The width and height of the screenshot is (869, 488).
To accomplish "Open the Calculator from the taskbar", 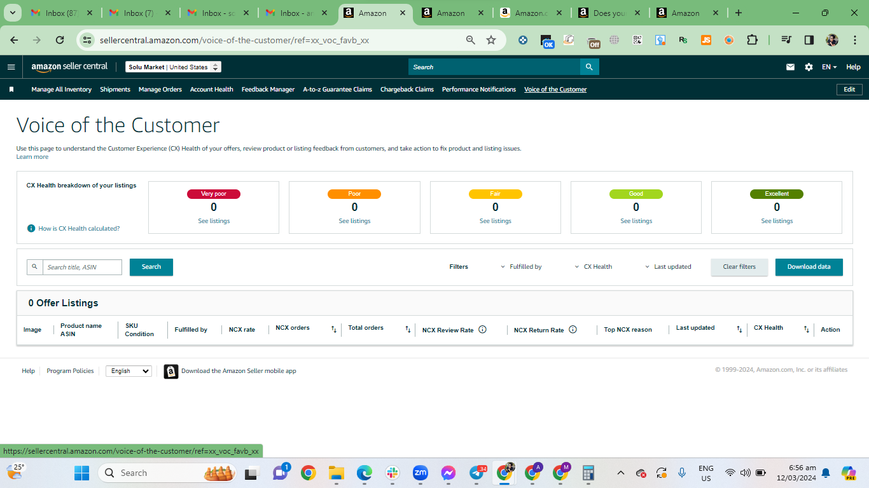I will click(588, 473).
